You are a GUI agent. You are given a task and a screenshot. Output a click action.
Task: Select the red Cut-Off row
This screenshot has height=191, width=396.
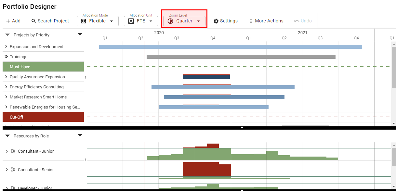[43, 117]
